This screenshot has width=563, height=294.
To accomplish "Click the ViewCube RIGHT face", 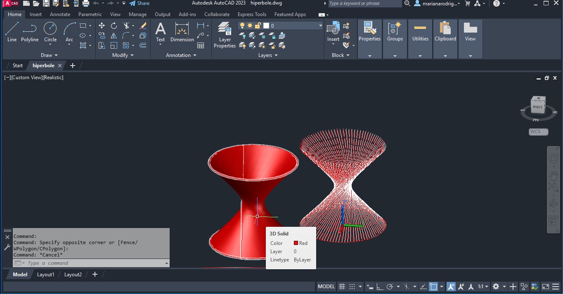I will [x=537, y=107].
